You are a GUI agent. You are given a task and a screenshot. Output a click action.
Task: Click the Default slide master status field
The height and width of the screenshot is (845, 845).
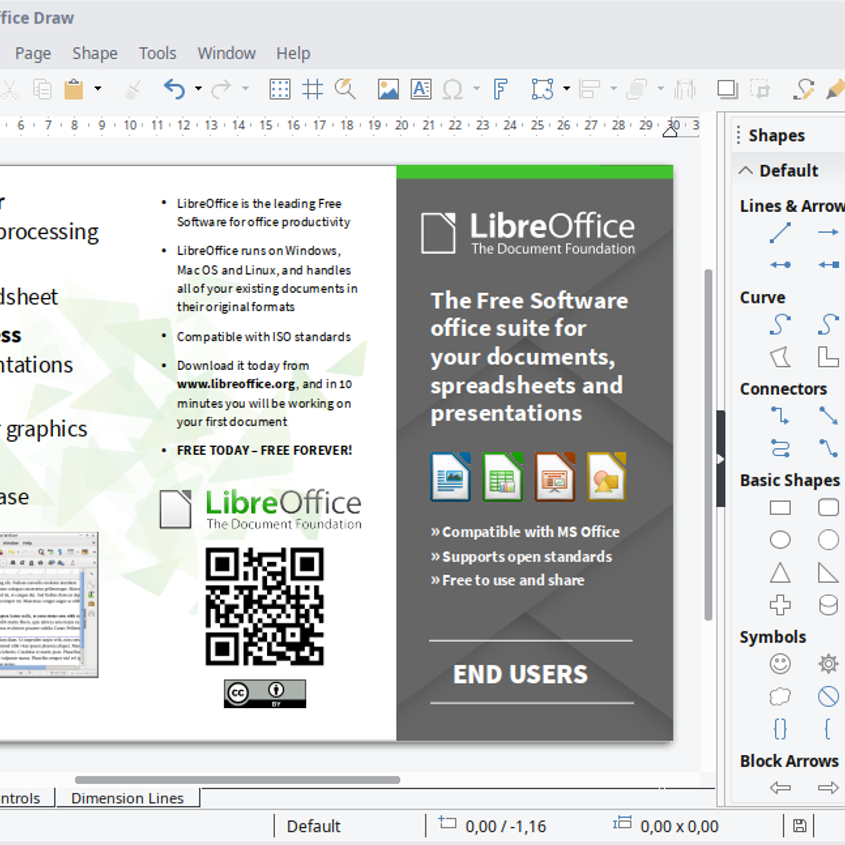[x=314, y=826]
